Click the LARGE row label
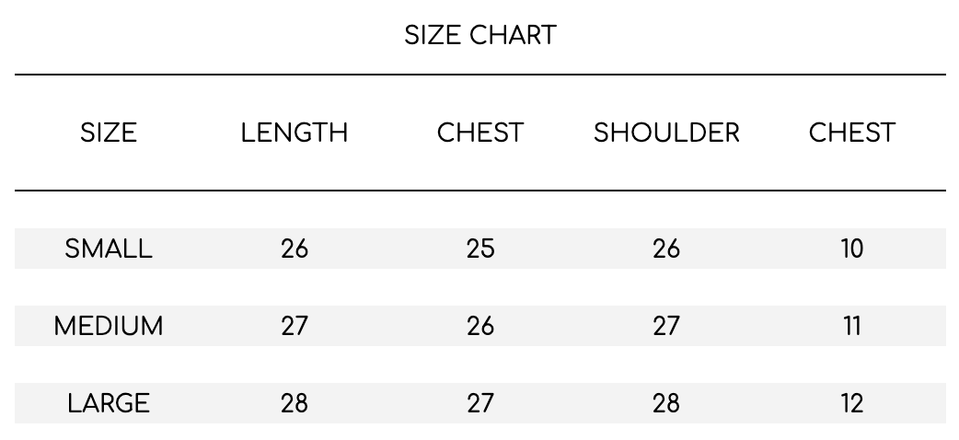Screen dimensions: 959x440 (109, 403)
